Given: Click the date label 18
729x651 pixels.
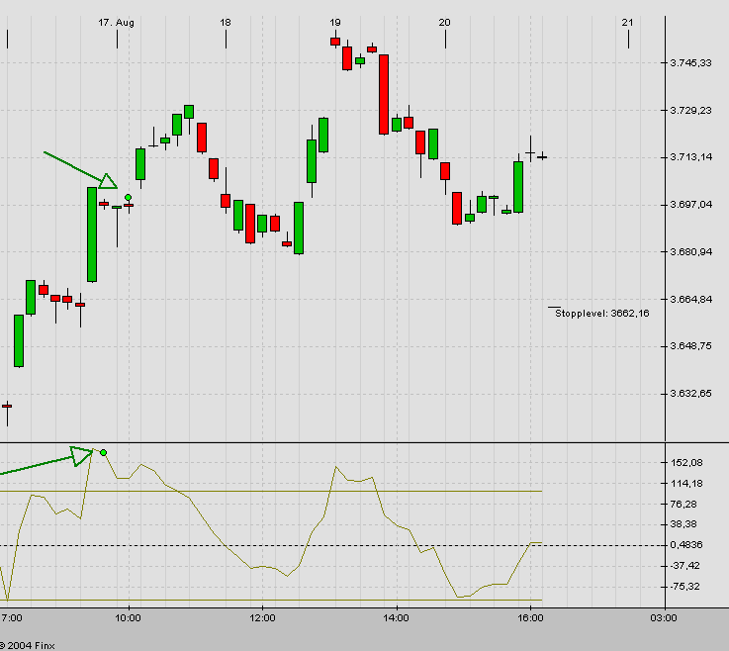Looking at the screenshot, I should point(226,23).
